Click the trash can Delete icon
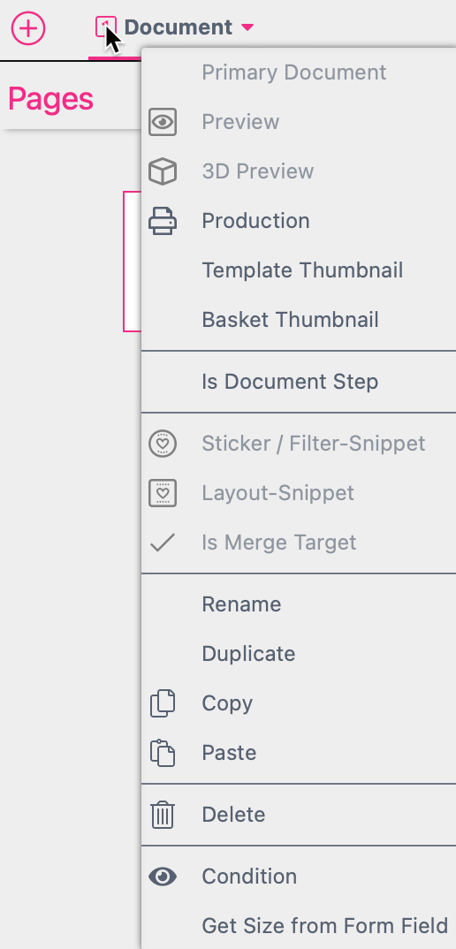This screenshot has width=456, height=949. [x=163, y=815]
